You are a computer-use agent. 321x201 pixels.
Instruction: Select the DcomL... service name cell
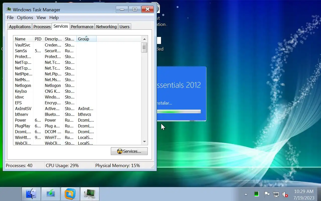[23, 132]
